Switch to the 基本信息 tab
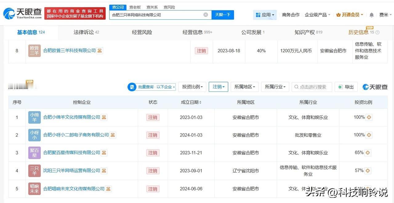The width and height of the screenshot is (394, 203). click(31, 32)
